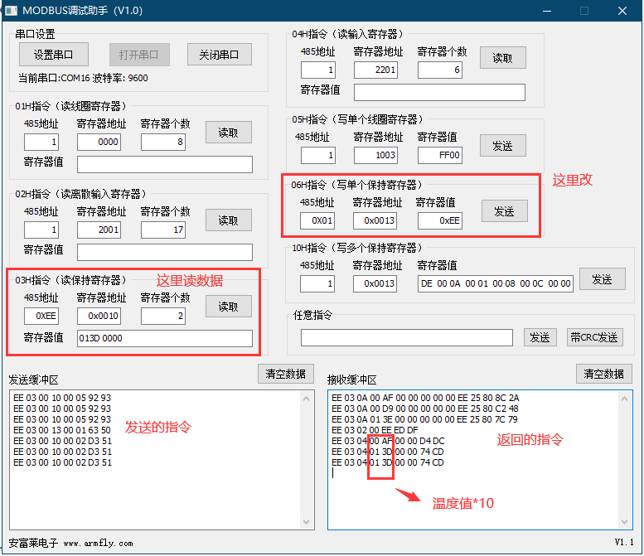Viewport: 644px width, 556px height.
Task: Focus the empty 任意指令 command field
Action: click(407, 337)
